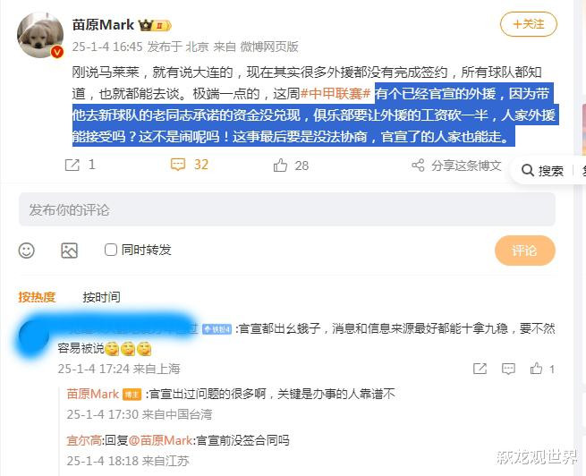Switch to the 按热度 sorting tab

pyautogui.click(x=37, y=297)
